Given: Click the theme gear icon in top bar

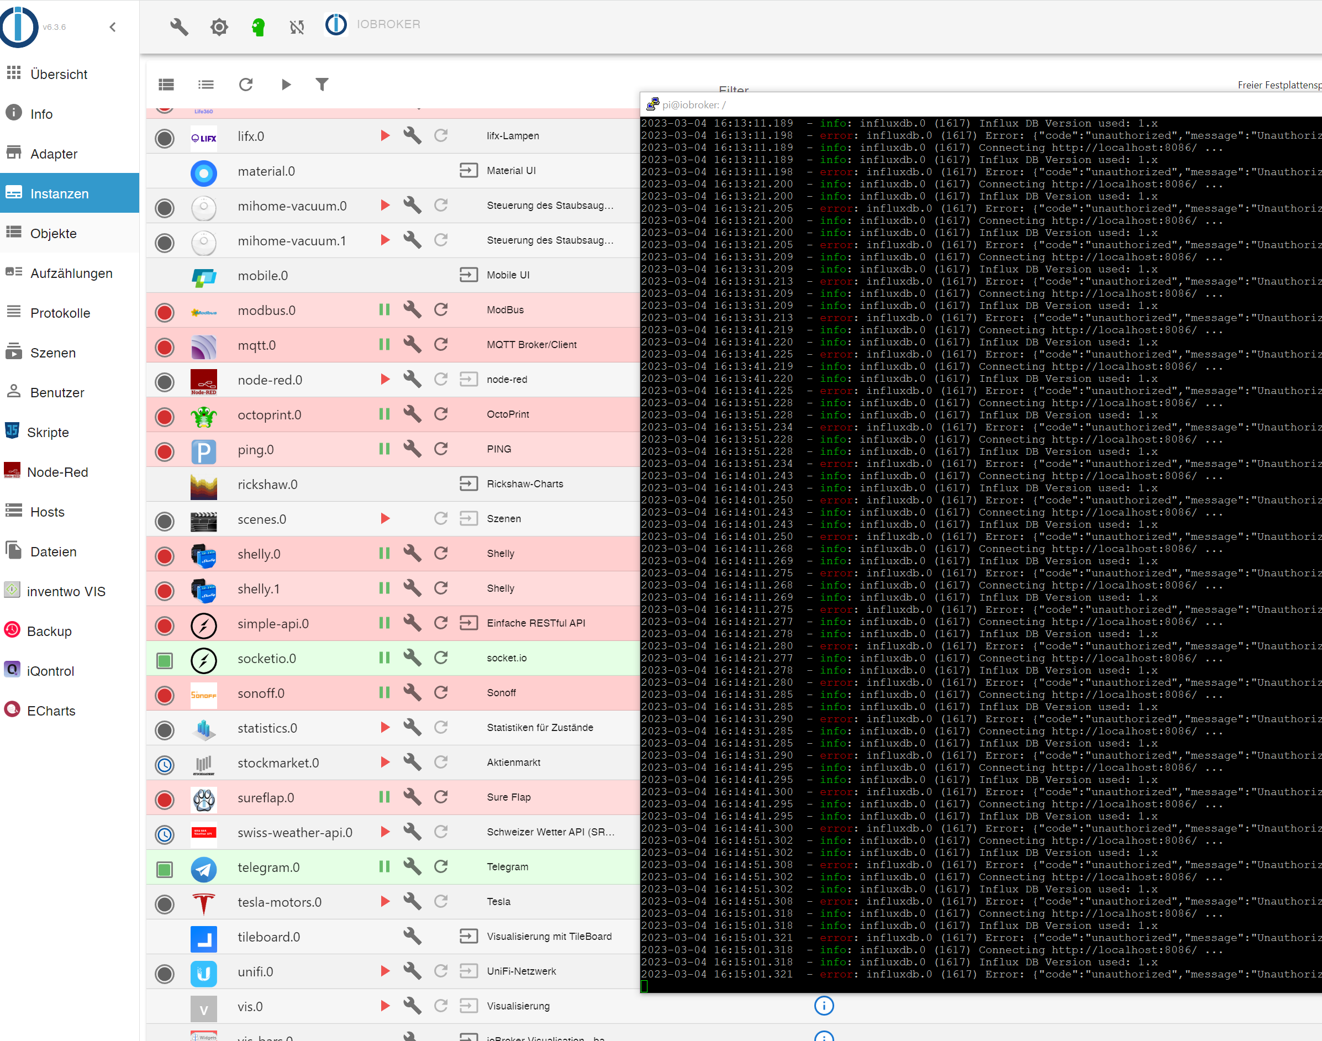Looking at the screenshot, I should 219,26.
